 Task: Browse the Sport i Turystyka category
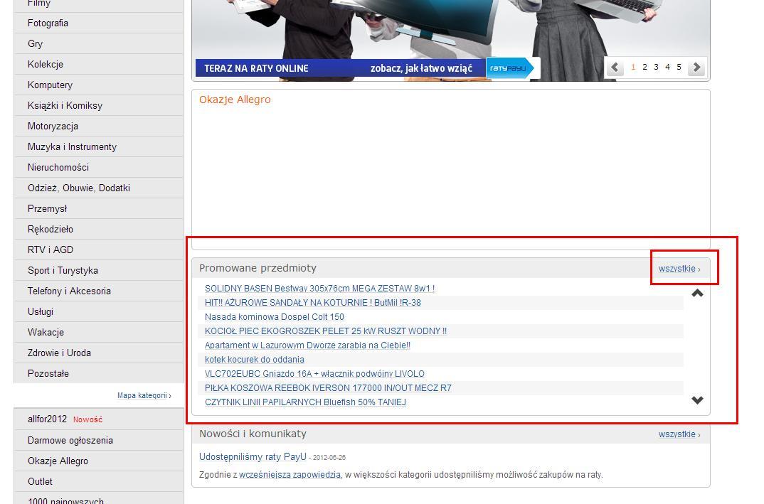coord(99,270)
